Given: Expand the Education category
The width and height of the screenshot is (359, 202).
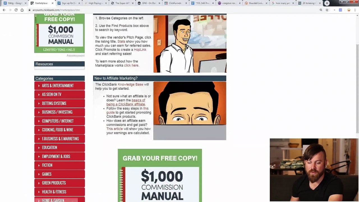Looking at the screenshot, I should [59, 148].
